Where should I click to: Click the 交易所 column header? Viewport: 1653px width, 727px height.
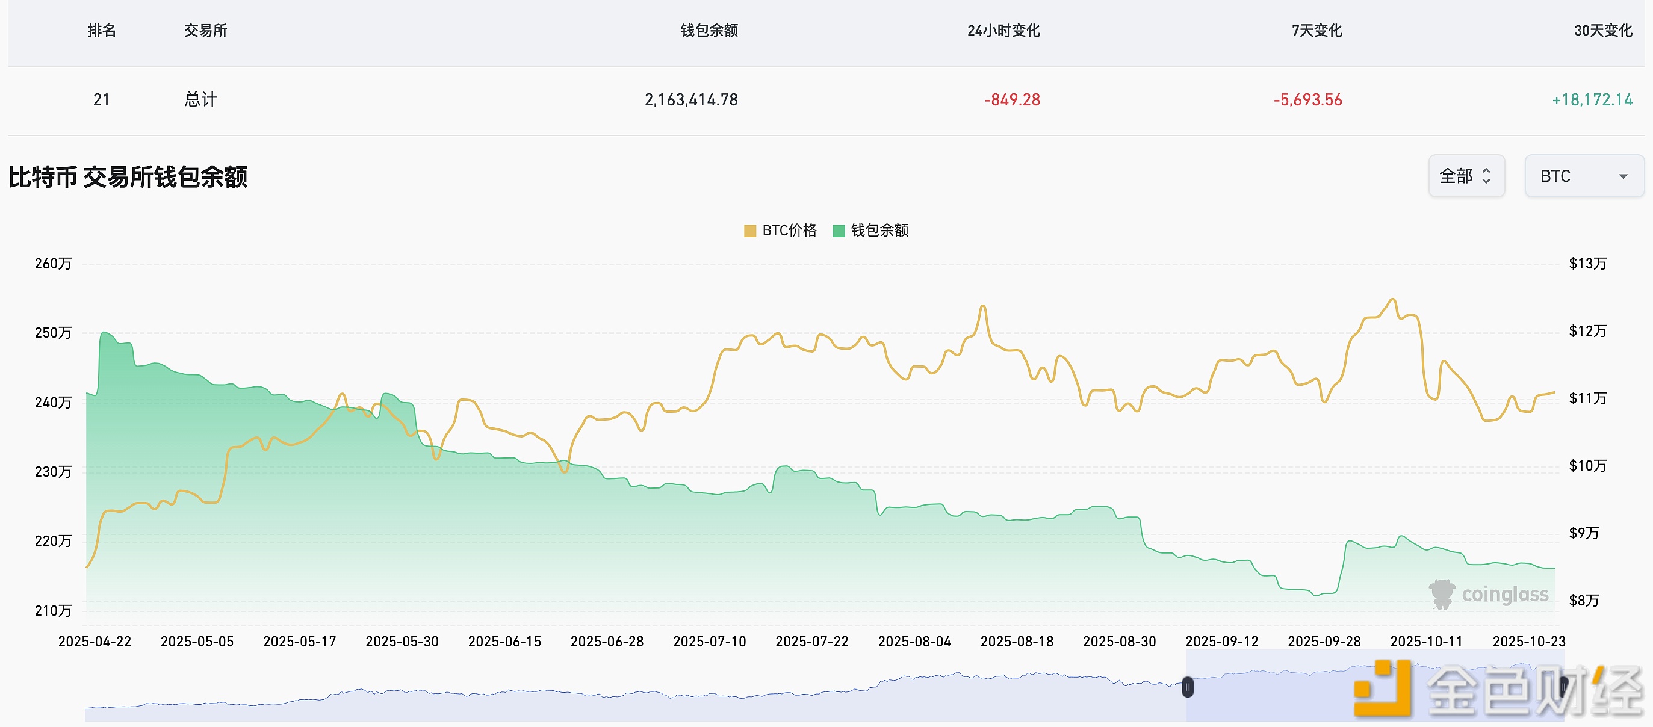[205, 30]
